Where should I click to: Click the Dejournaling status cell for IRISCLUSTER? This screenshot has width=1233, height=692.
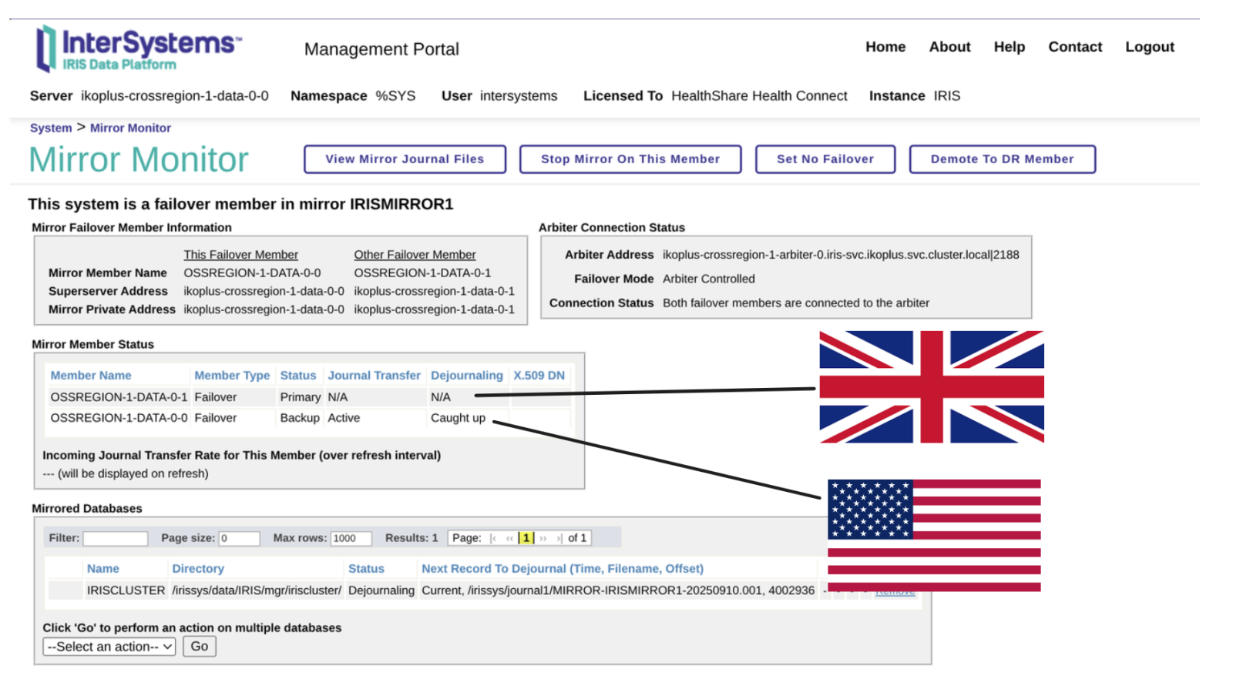point(381,590)
